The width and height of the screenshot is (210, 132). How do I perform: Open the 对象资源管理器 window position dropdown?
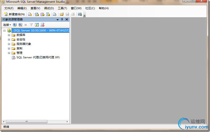tap(58, 20)
